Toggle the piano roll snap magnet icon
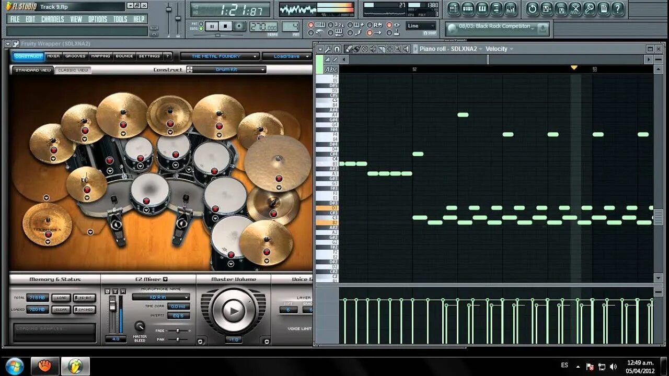 337,49
